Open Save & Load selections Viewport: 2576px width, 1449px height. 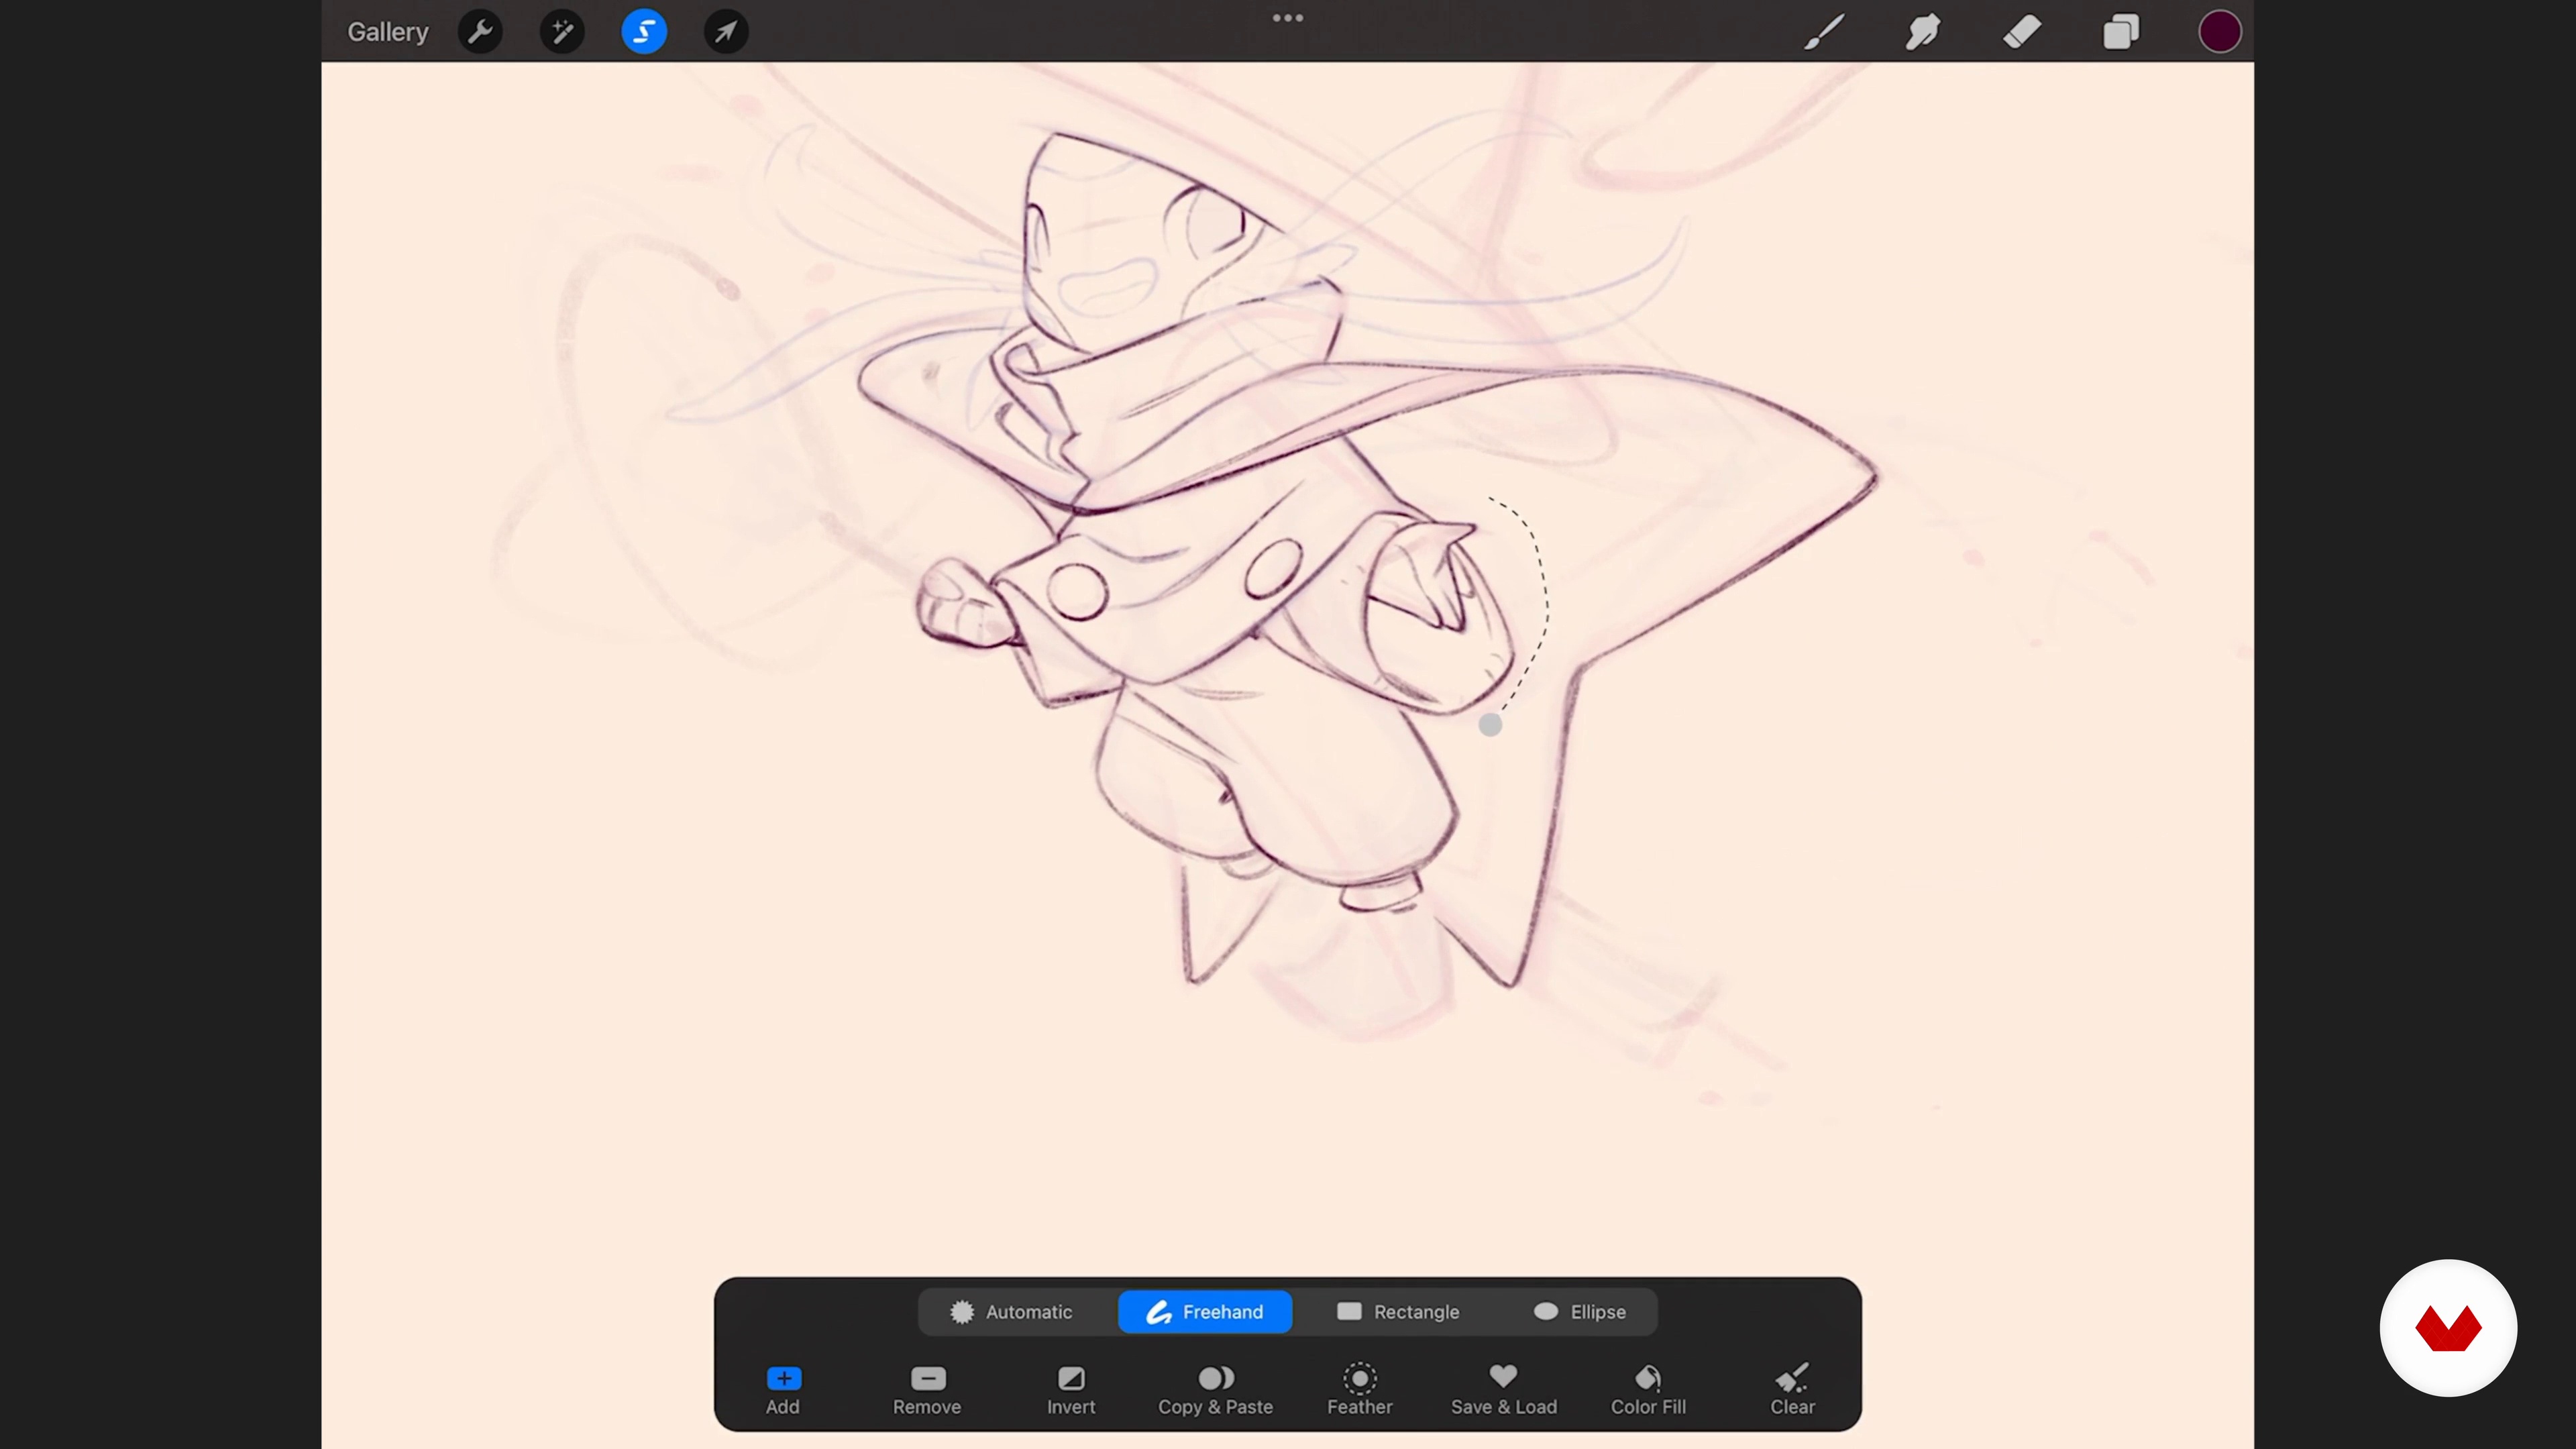pos(1504,1390)
